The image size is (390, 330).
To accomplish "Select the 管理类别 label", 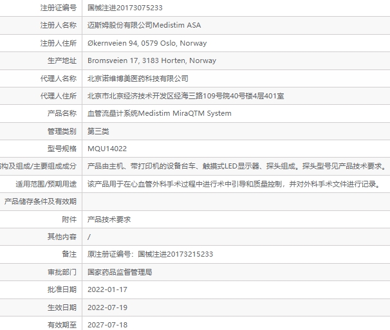I will pos(62,131).
